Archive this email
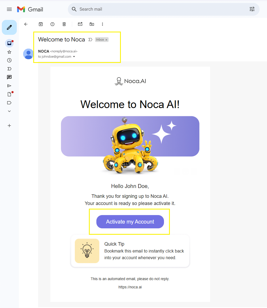 pyautogui.click(x=40, y=24)
